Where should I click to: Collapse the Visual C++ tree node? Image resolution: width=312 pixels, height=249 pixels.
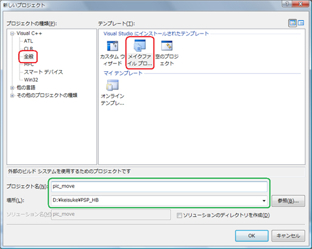pos(12,33)
